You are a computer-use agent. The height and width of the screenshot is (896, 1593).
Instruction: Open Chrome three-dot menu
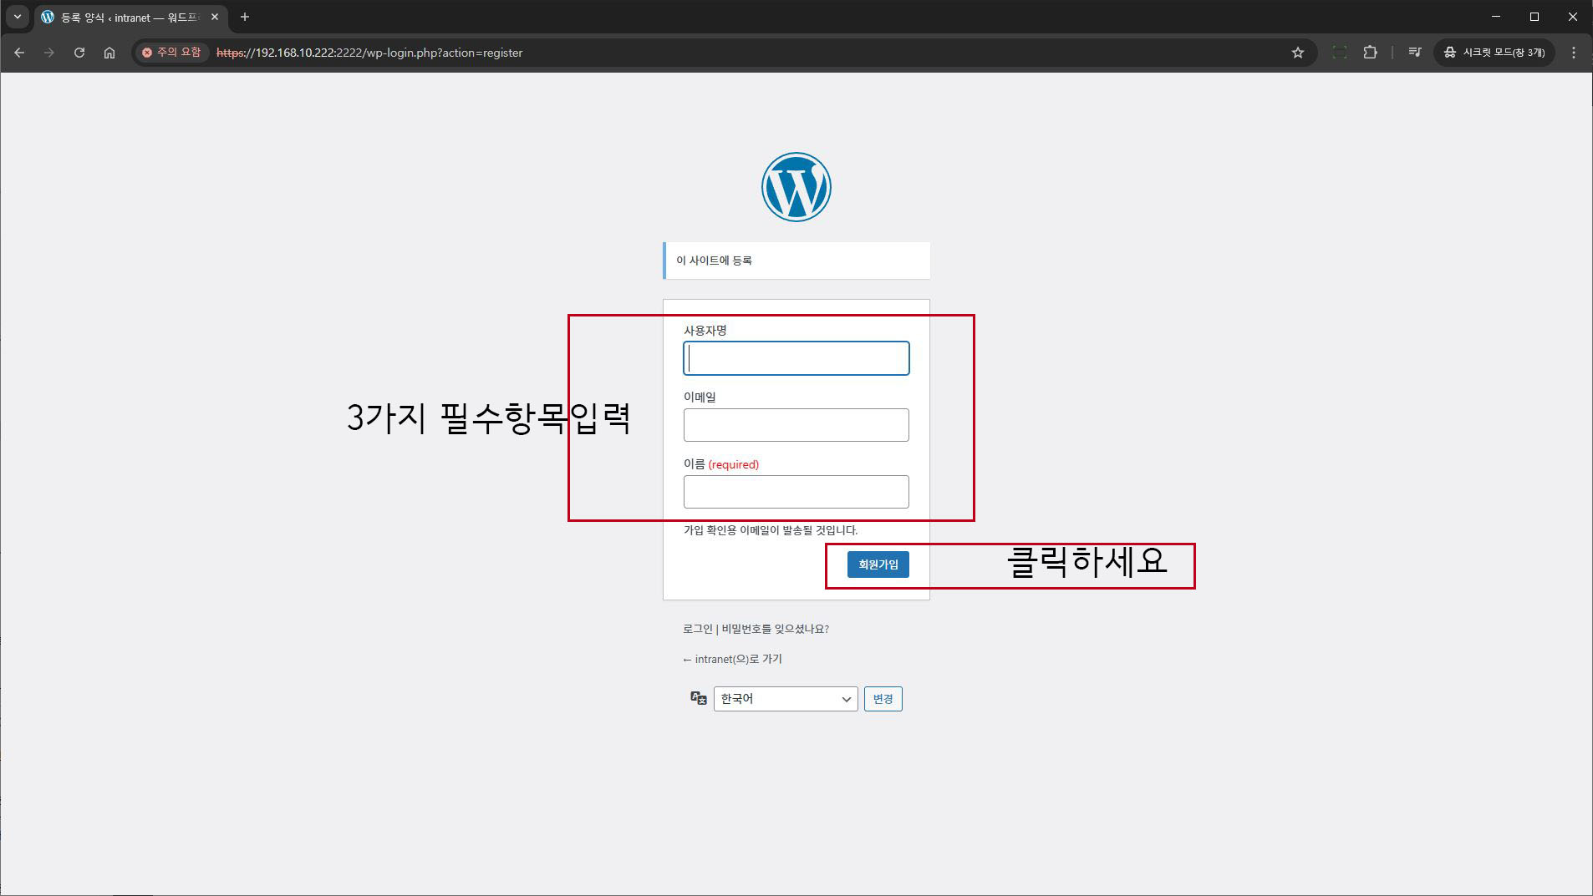point(1574,53)
